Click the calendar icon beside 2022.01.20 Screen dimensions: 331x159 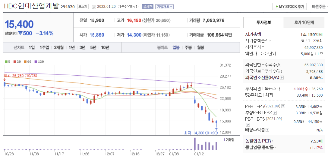pyautogui.click(x=94, y=7)
